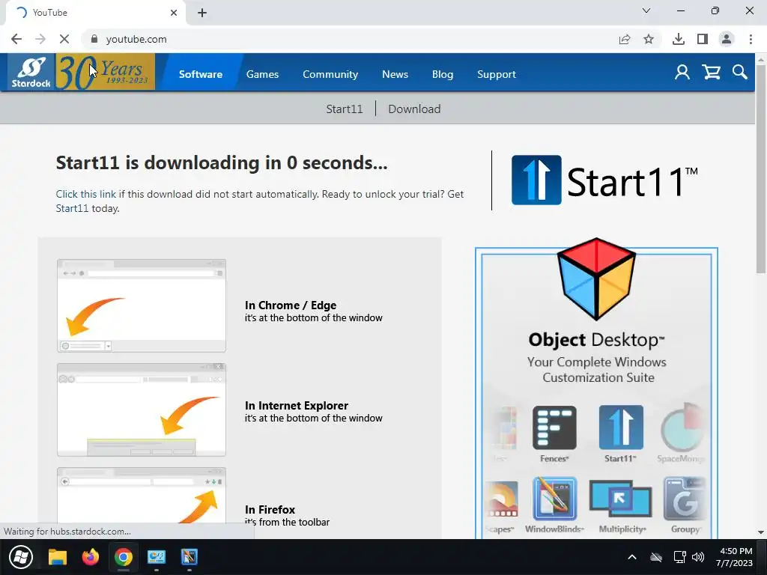Open the 30 Years anniversary banner

pos(105,73)
